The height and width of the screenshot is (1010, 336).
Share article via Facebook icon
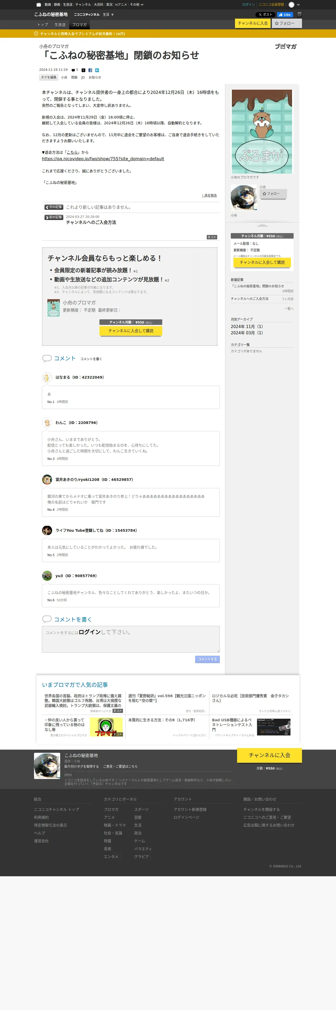pos(90,70)
